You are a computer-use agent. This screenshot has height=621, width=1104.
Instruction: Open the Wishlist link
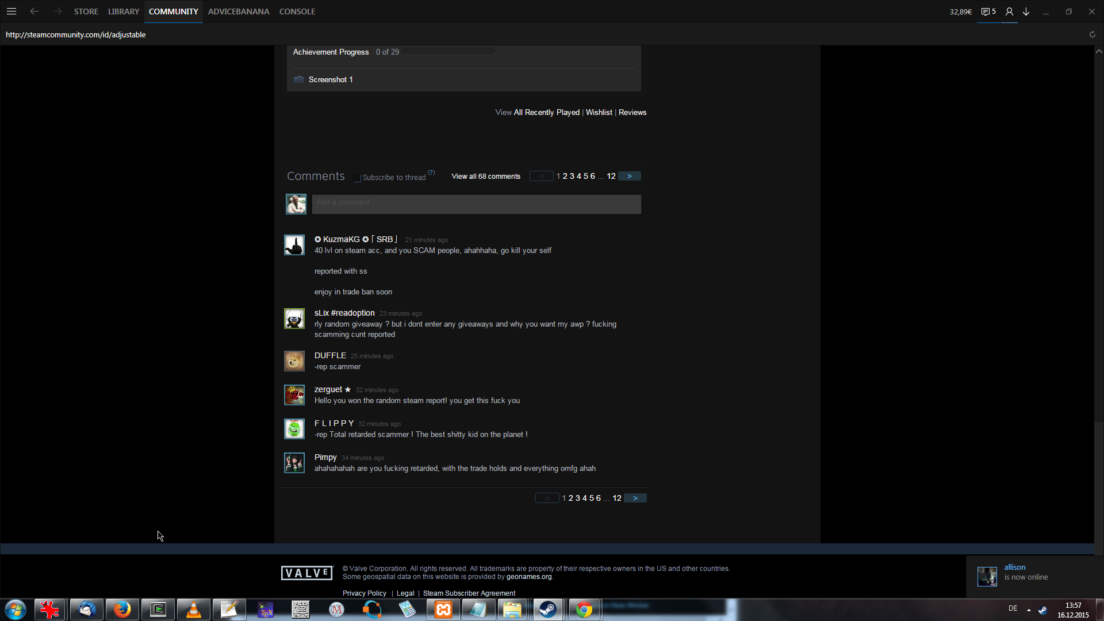(x=599, y=112)
